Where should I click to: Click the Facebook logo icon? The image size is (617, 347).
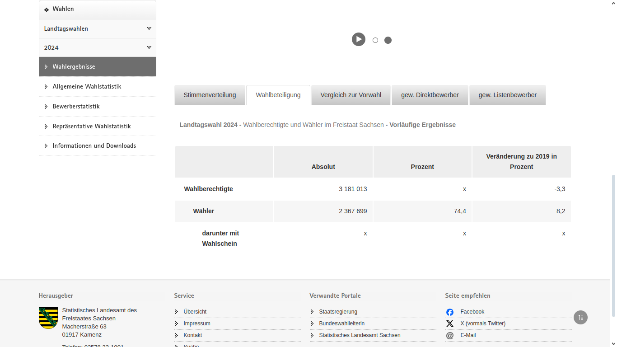point(450,312)
